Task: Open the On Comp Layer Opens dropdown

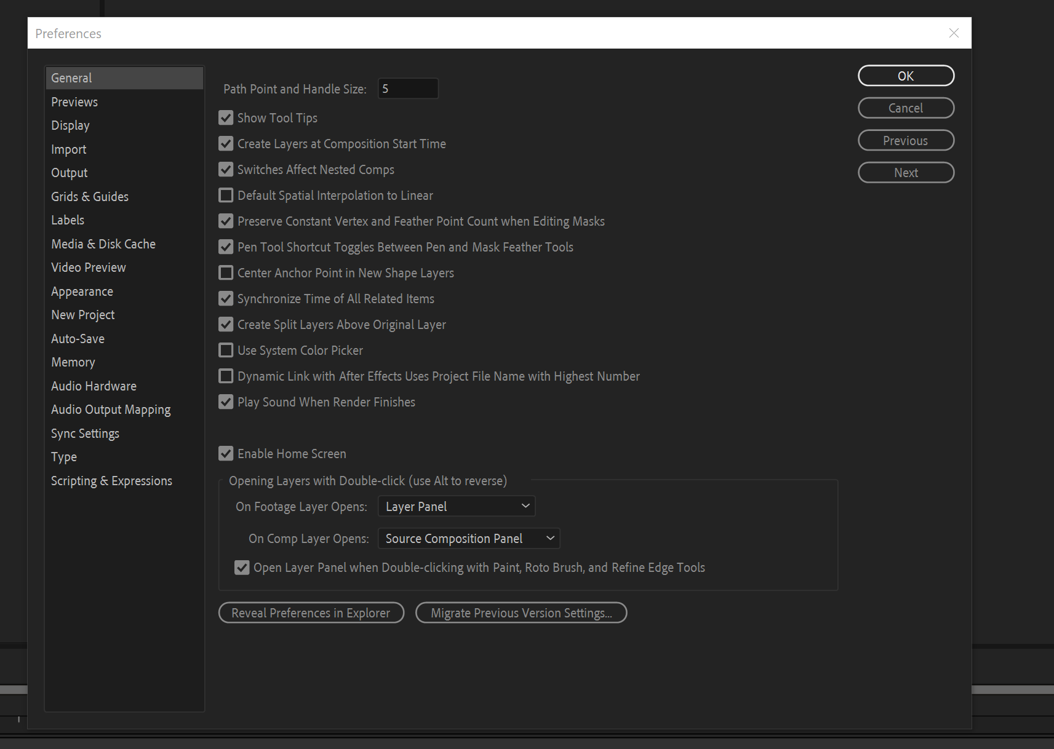Action: 468,538
